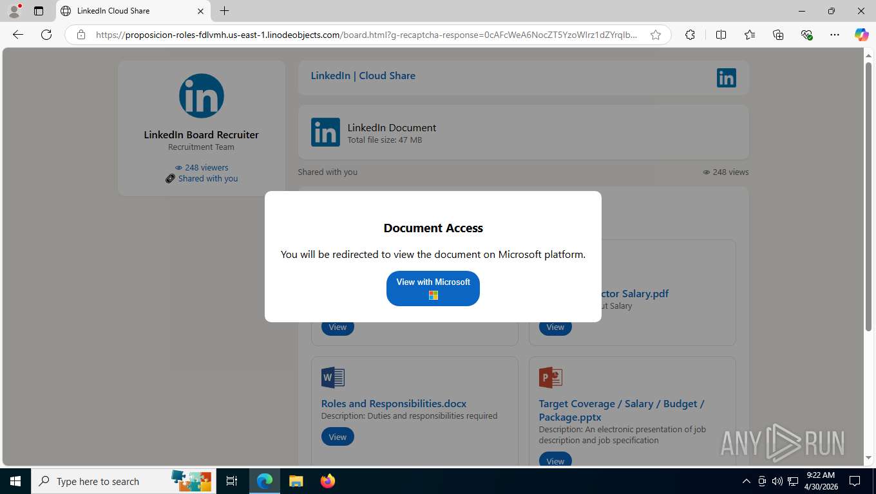
Task: Click the LinkedIn | Cloud Share heading
Action: click(363, 75)
